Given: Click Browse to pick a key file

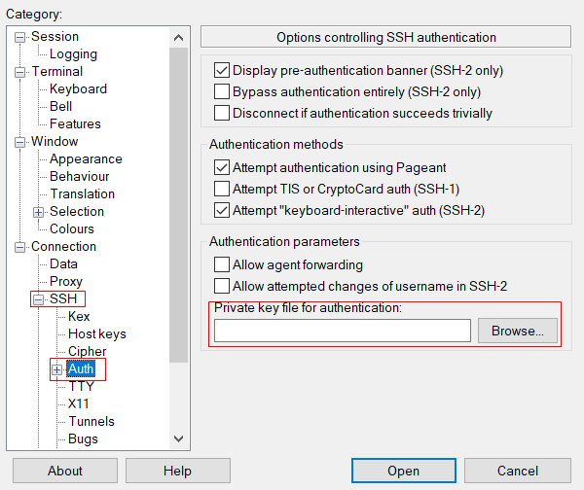Looking at the screenshot, I should pos(518,331).
